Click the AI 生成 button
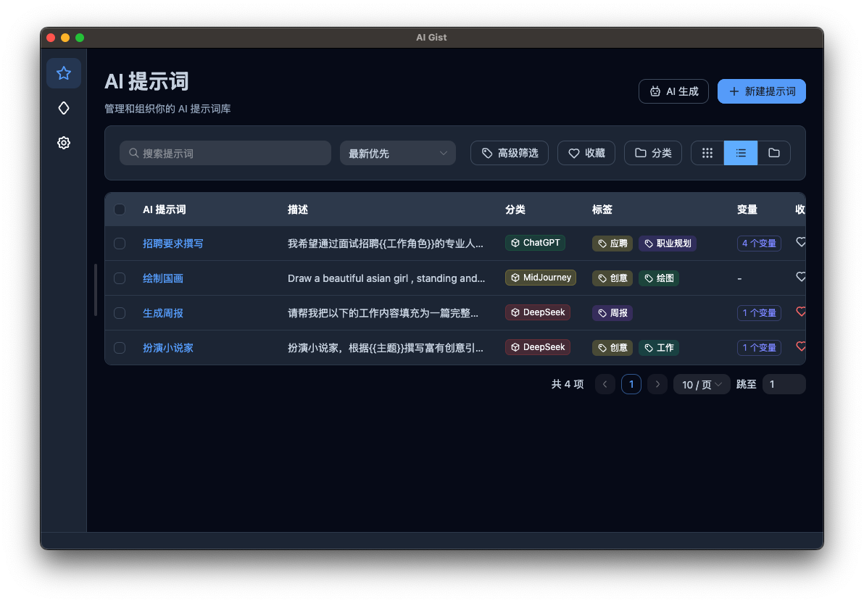 point(673,91)
